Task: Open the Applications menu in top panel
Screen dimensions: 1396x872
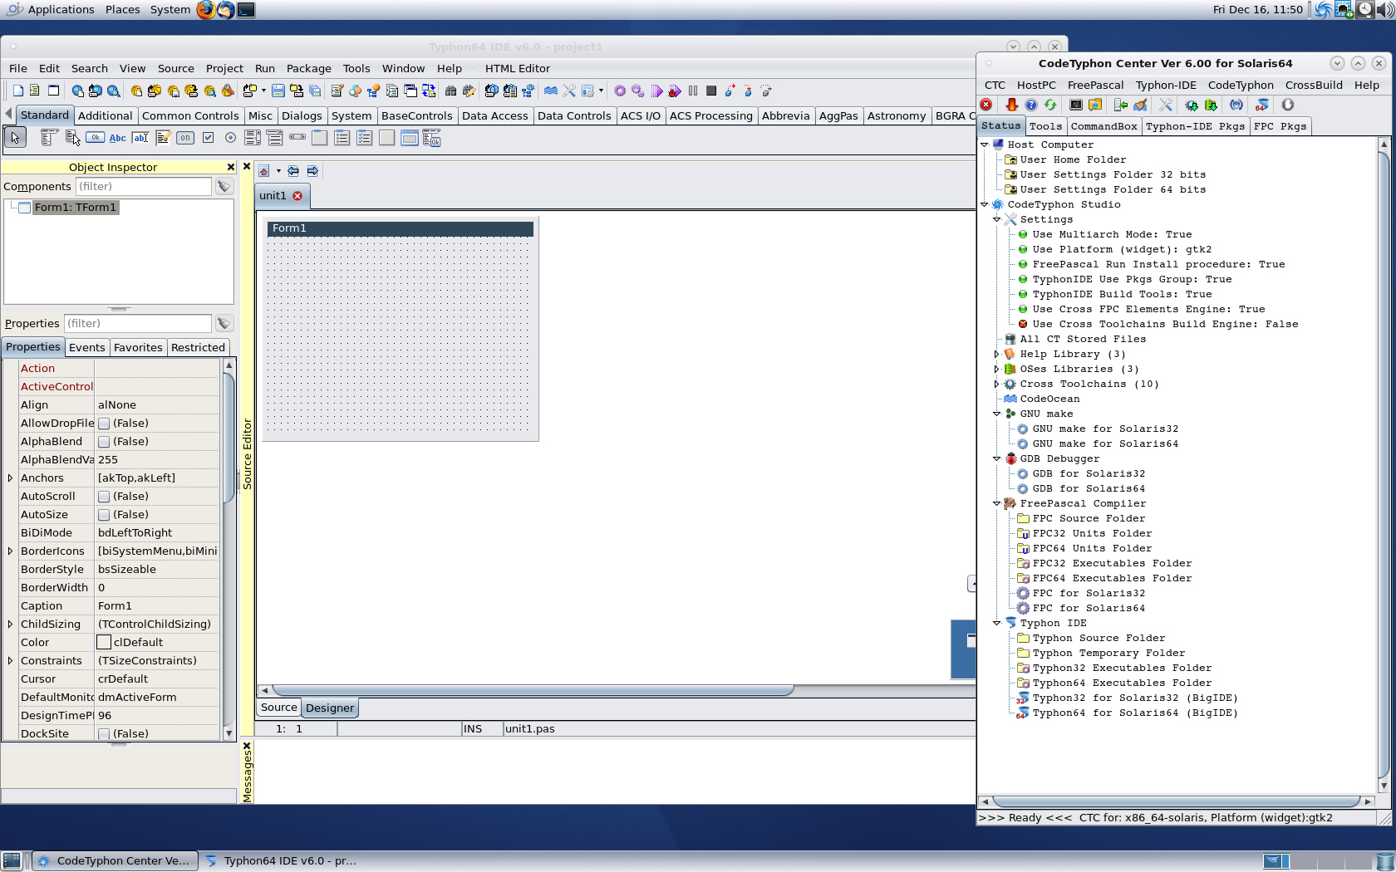Action: pos(60,10)
